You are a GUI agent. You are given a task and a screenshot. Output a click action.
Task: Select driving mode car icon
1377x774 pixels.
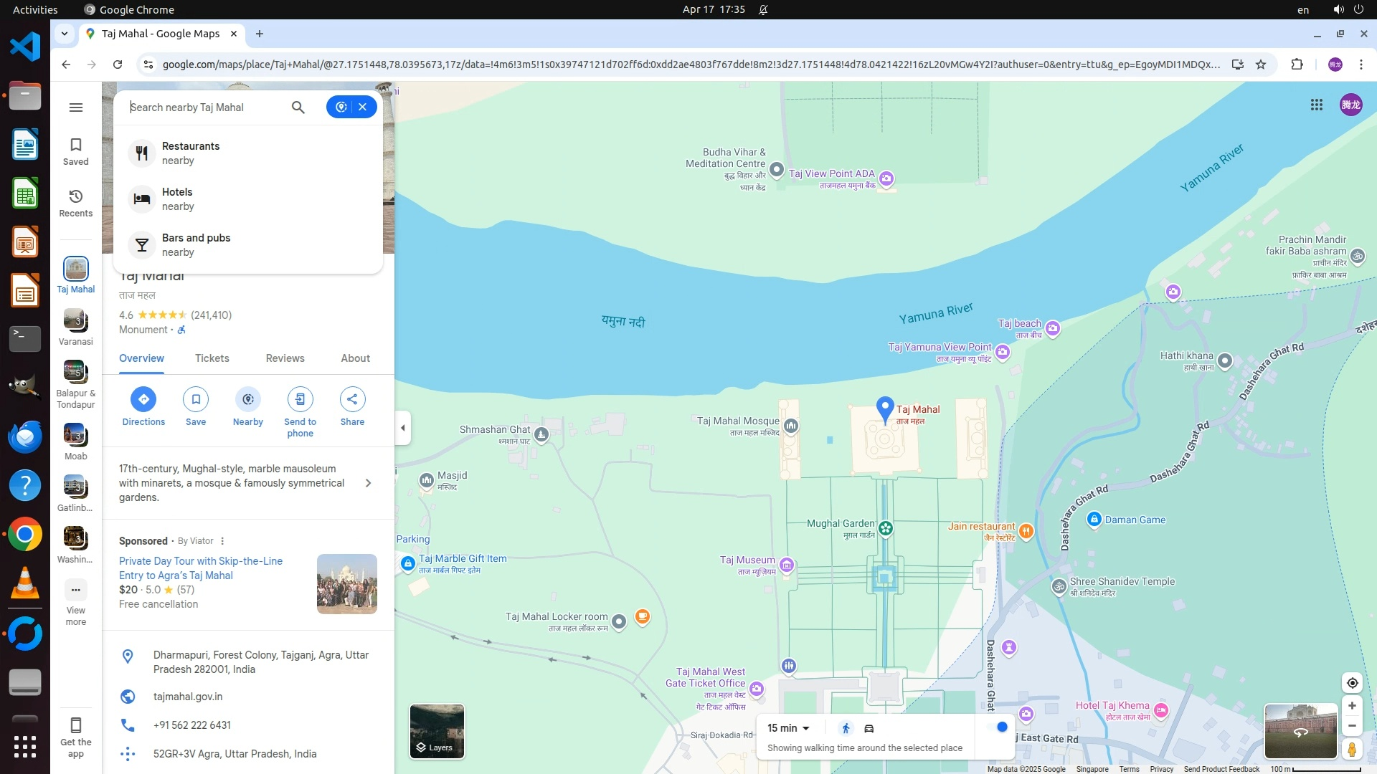(x=869, y=728)
